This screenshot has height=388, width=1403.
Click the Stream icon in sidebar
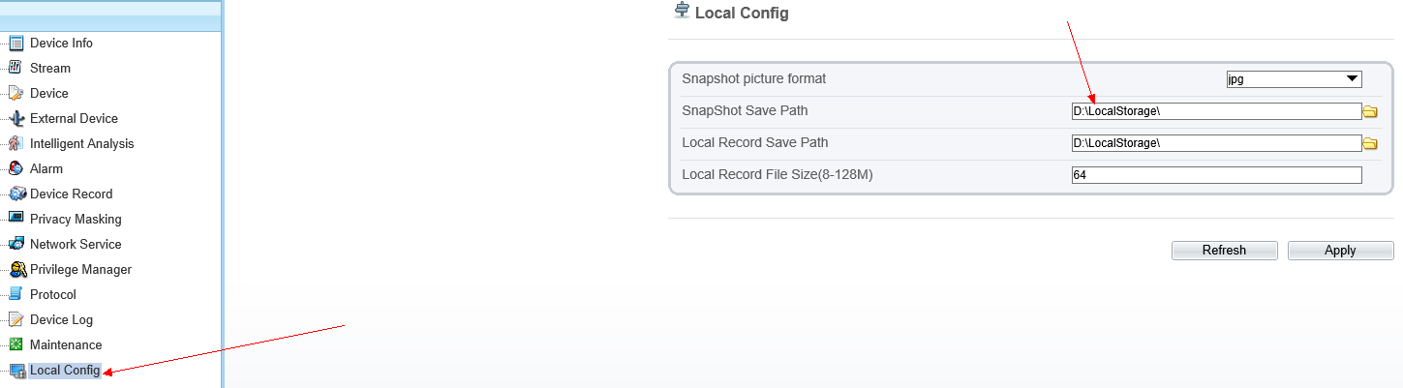[x=15, y=68]
